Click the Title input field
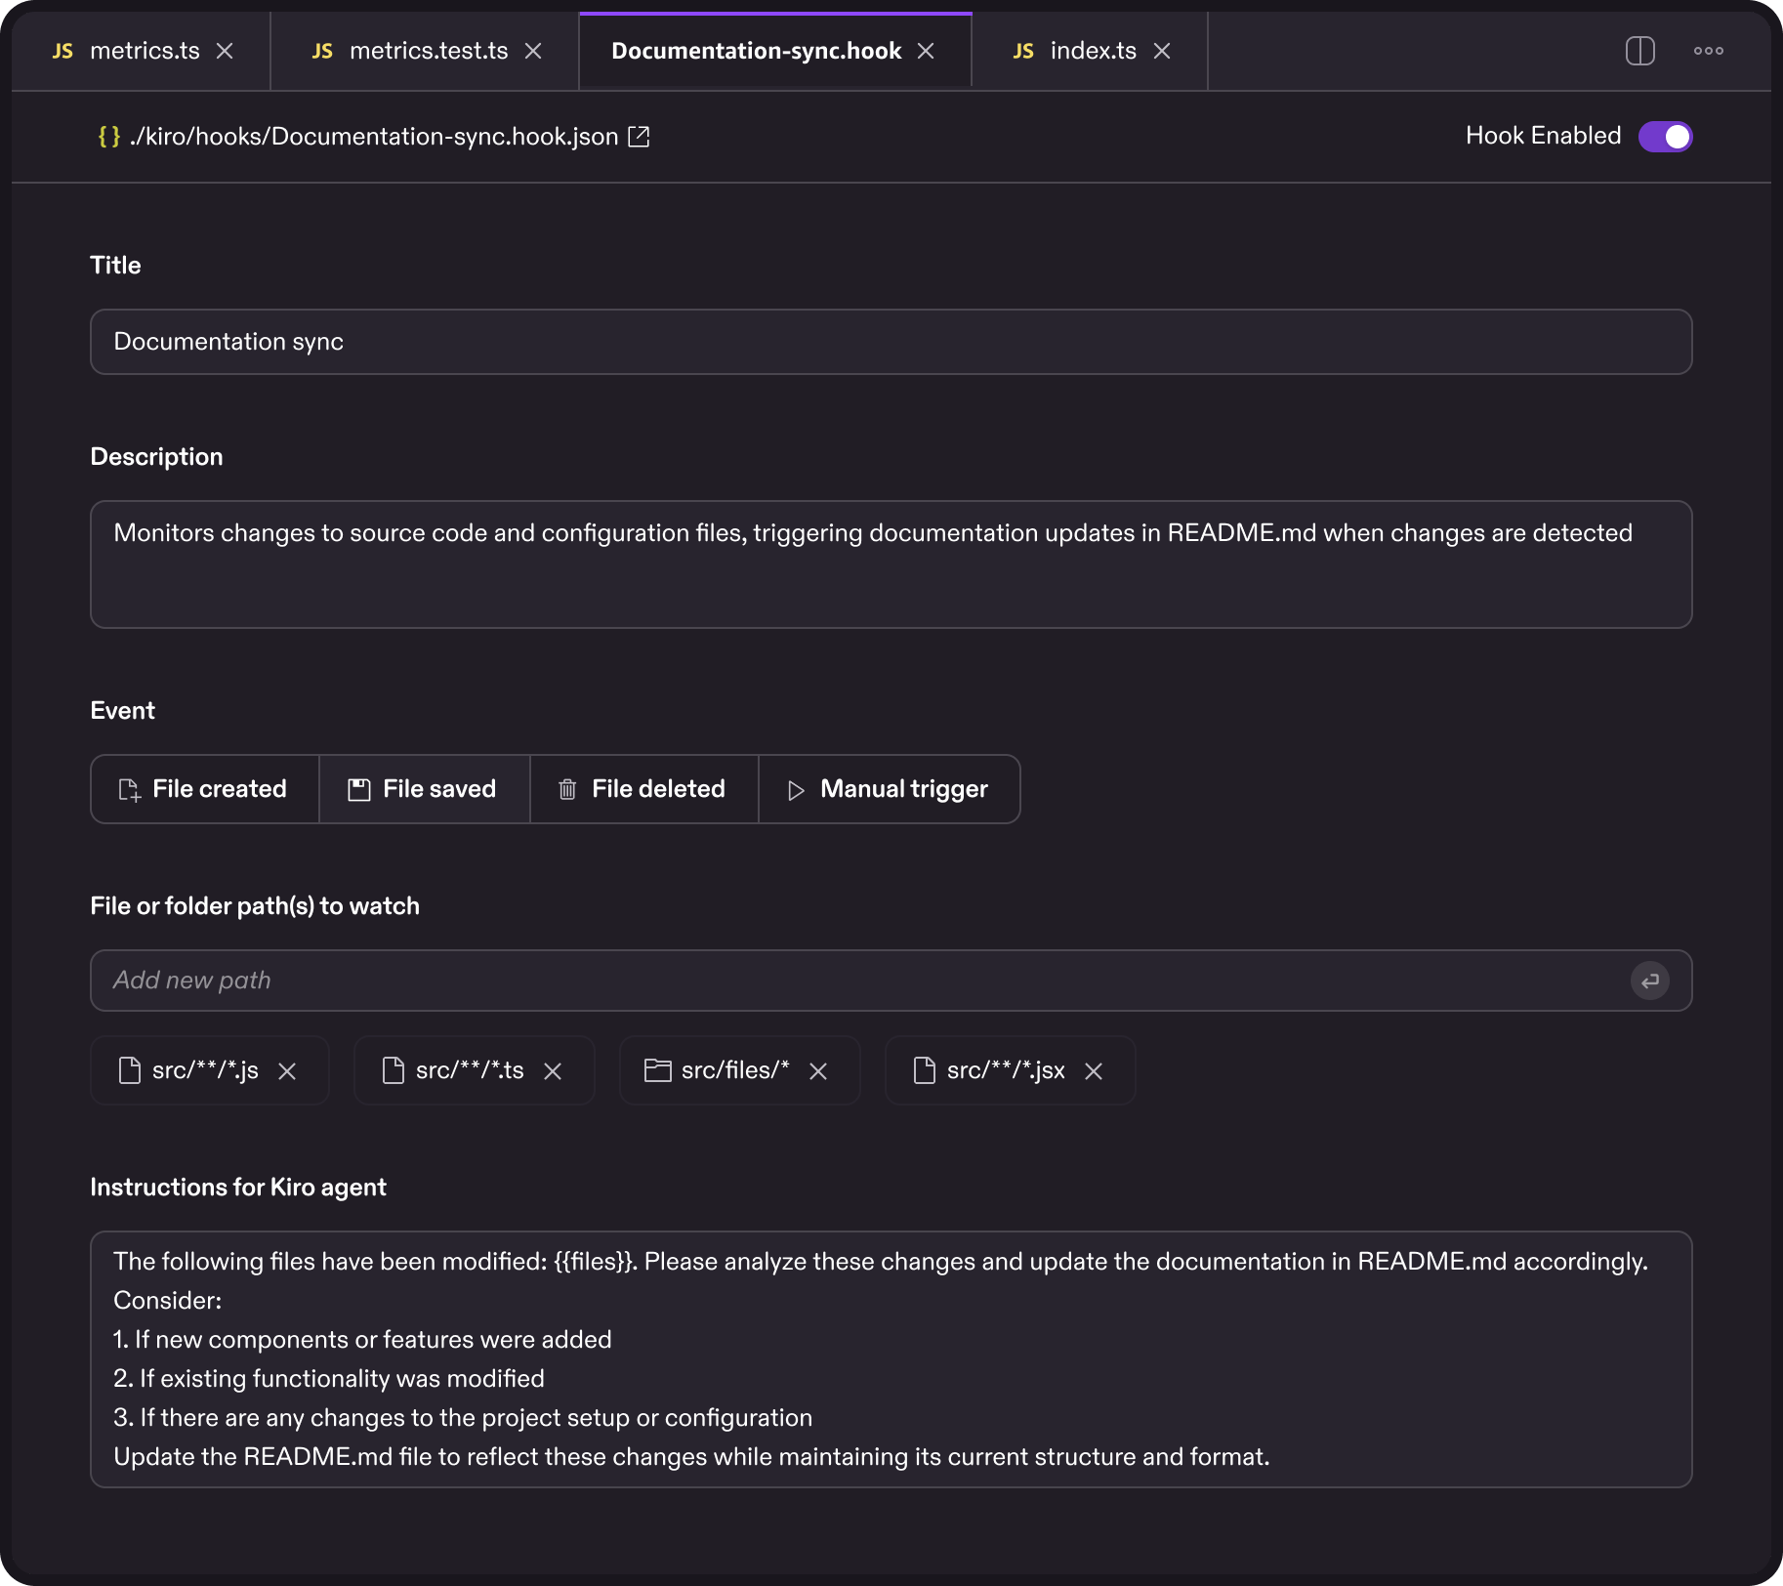The image size is (1783, 1586). coord(890,342)
